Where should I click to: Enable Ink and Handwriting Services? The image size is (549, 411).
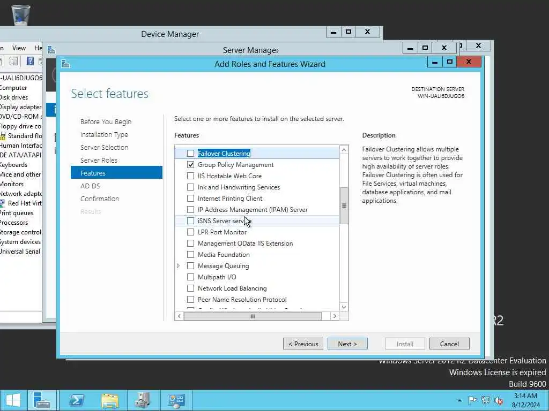pos(190,187)
